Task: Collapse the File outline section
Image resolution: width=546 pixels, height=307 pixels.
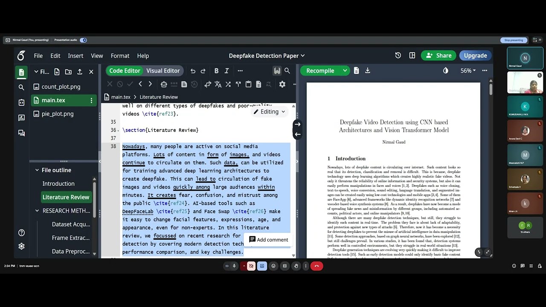Action: click(37, 170)
